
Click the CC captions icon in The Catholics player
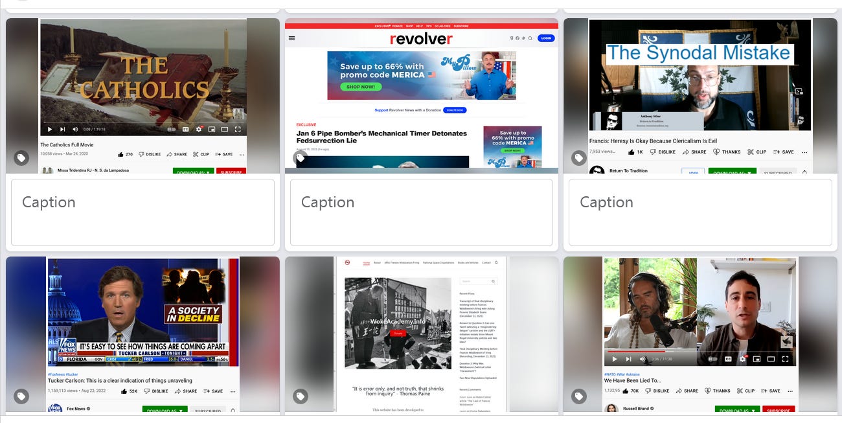tap(185, 129)
